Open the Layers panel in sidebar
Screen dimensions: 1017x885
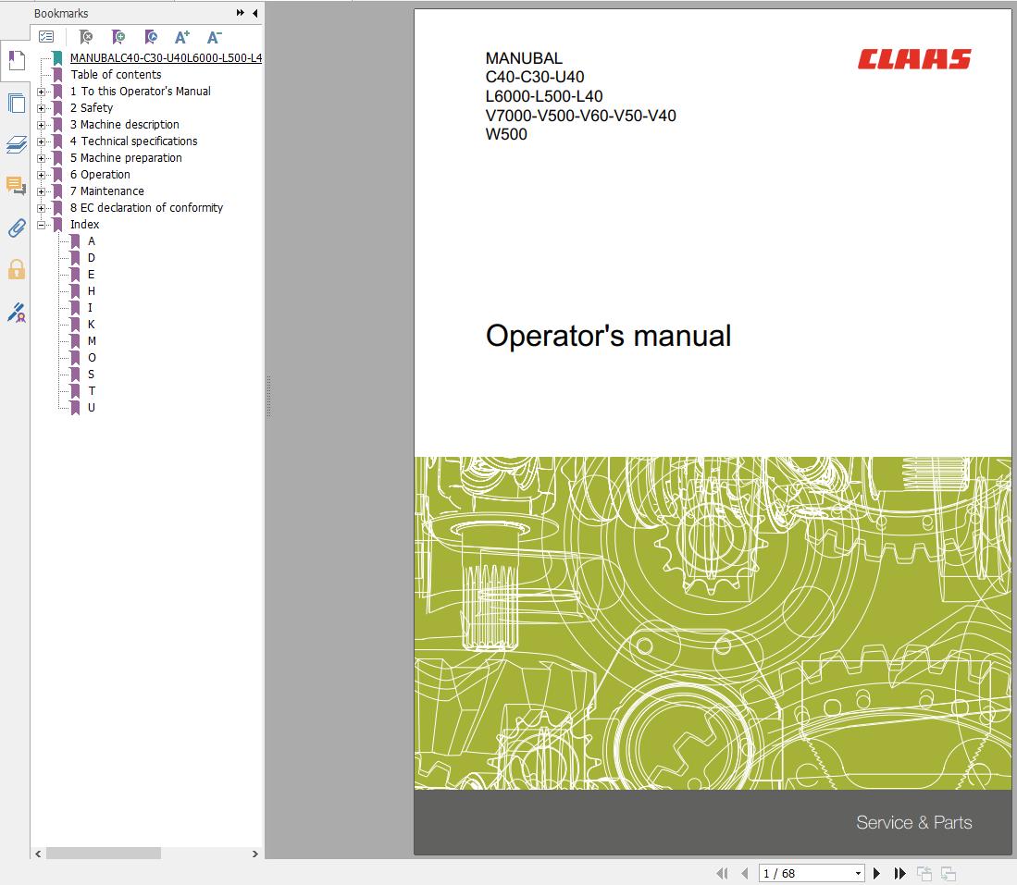pyautogui.click(x=16, y=144)
